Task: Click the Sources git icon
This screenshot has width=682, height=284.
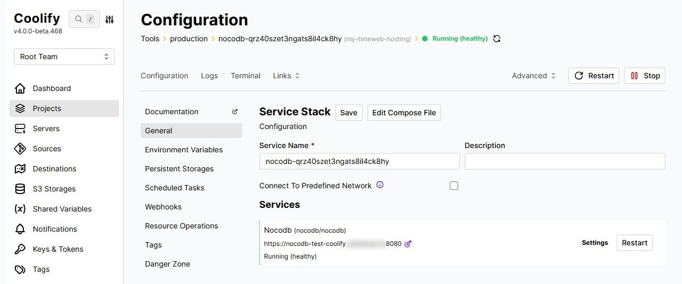Action: [x=20, y=149]
